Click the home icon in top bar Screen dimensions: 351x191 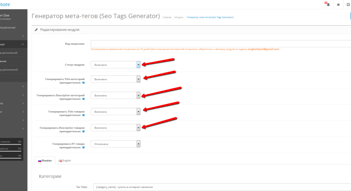[x=338, y=4]
